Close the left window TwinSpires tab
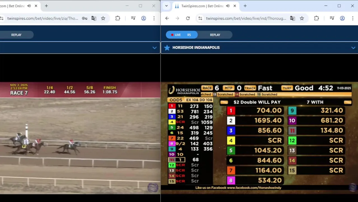 coord(36,6)
